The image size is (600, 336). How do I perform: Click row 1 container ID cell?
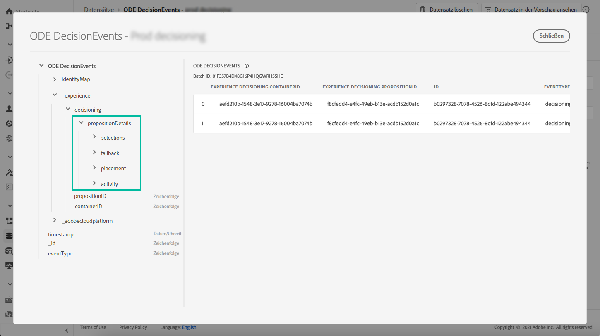(x=266, y=124)
